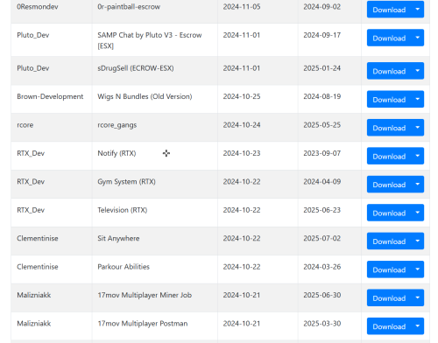The height and width of the screenshot is (343, 438).
Task: Select date 2023-09-07 in Notify row
Action: 322,153
